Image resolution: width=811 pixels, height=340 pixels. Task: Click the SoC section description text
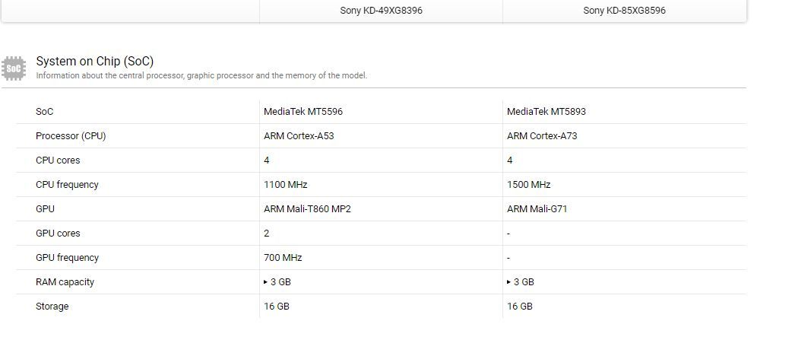coord(201,75)
